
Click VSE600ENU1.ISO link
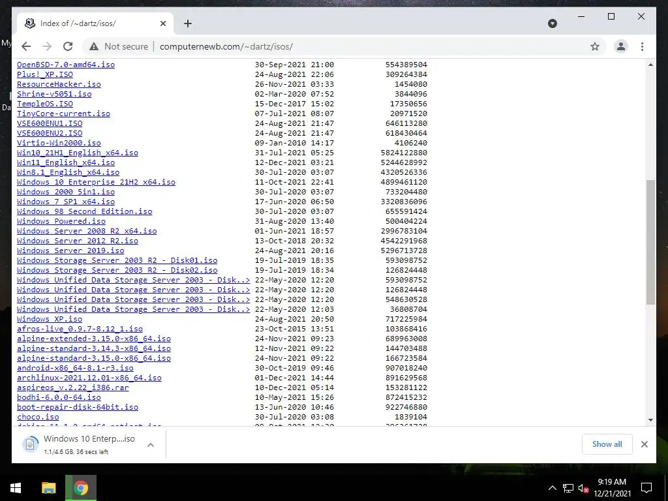(50, 123)
